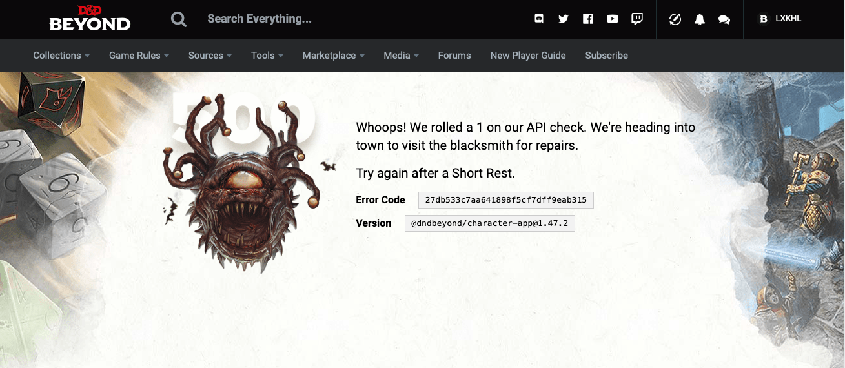
Task: Expand the Game Rules menu
Action: click(139, 56)
